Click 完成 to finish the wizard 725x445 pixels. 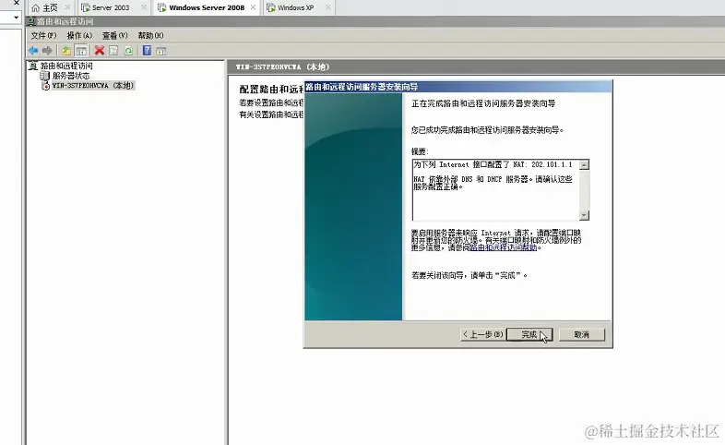[529, 334]
